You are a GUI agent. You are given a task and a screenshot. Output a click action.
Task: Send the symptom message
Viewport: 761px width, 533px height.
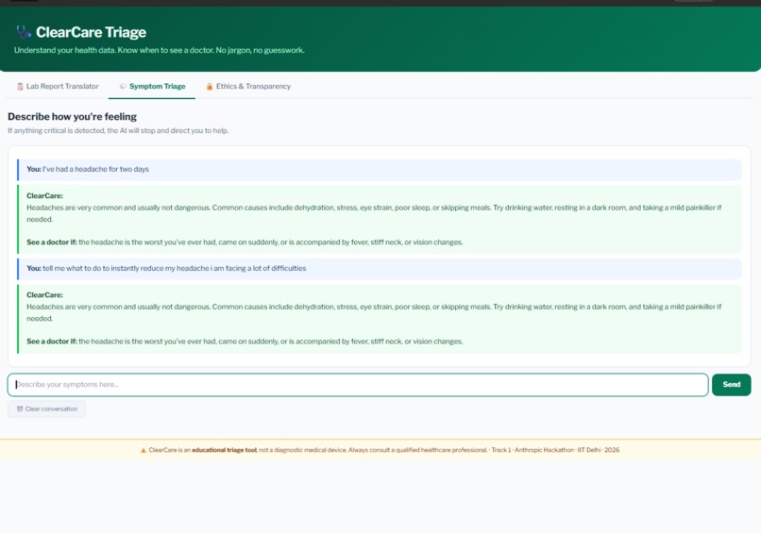click(x=732, y=385)
